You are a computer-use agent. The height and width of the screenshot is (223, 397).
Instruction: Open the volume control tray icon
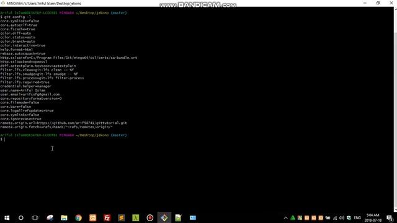tap(342, 217)
